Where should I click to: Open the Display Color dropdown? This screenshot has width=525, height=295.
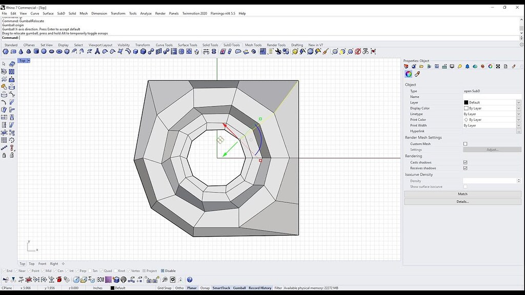pos(518,108)
